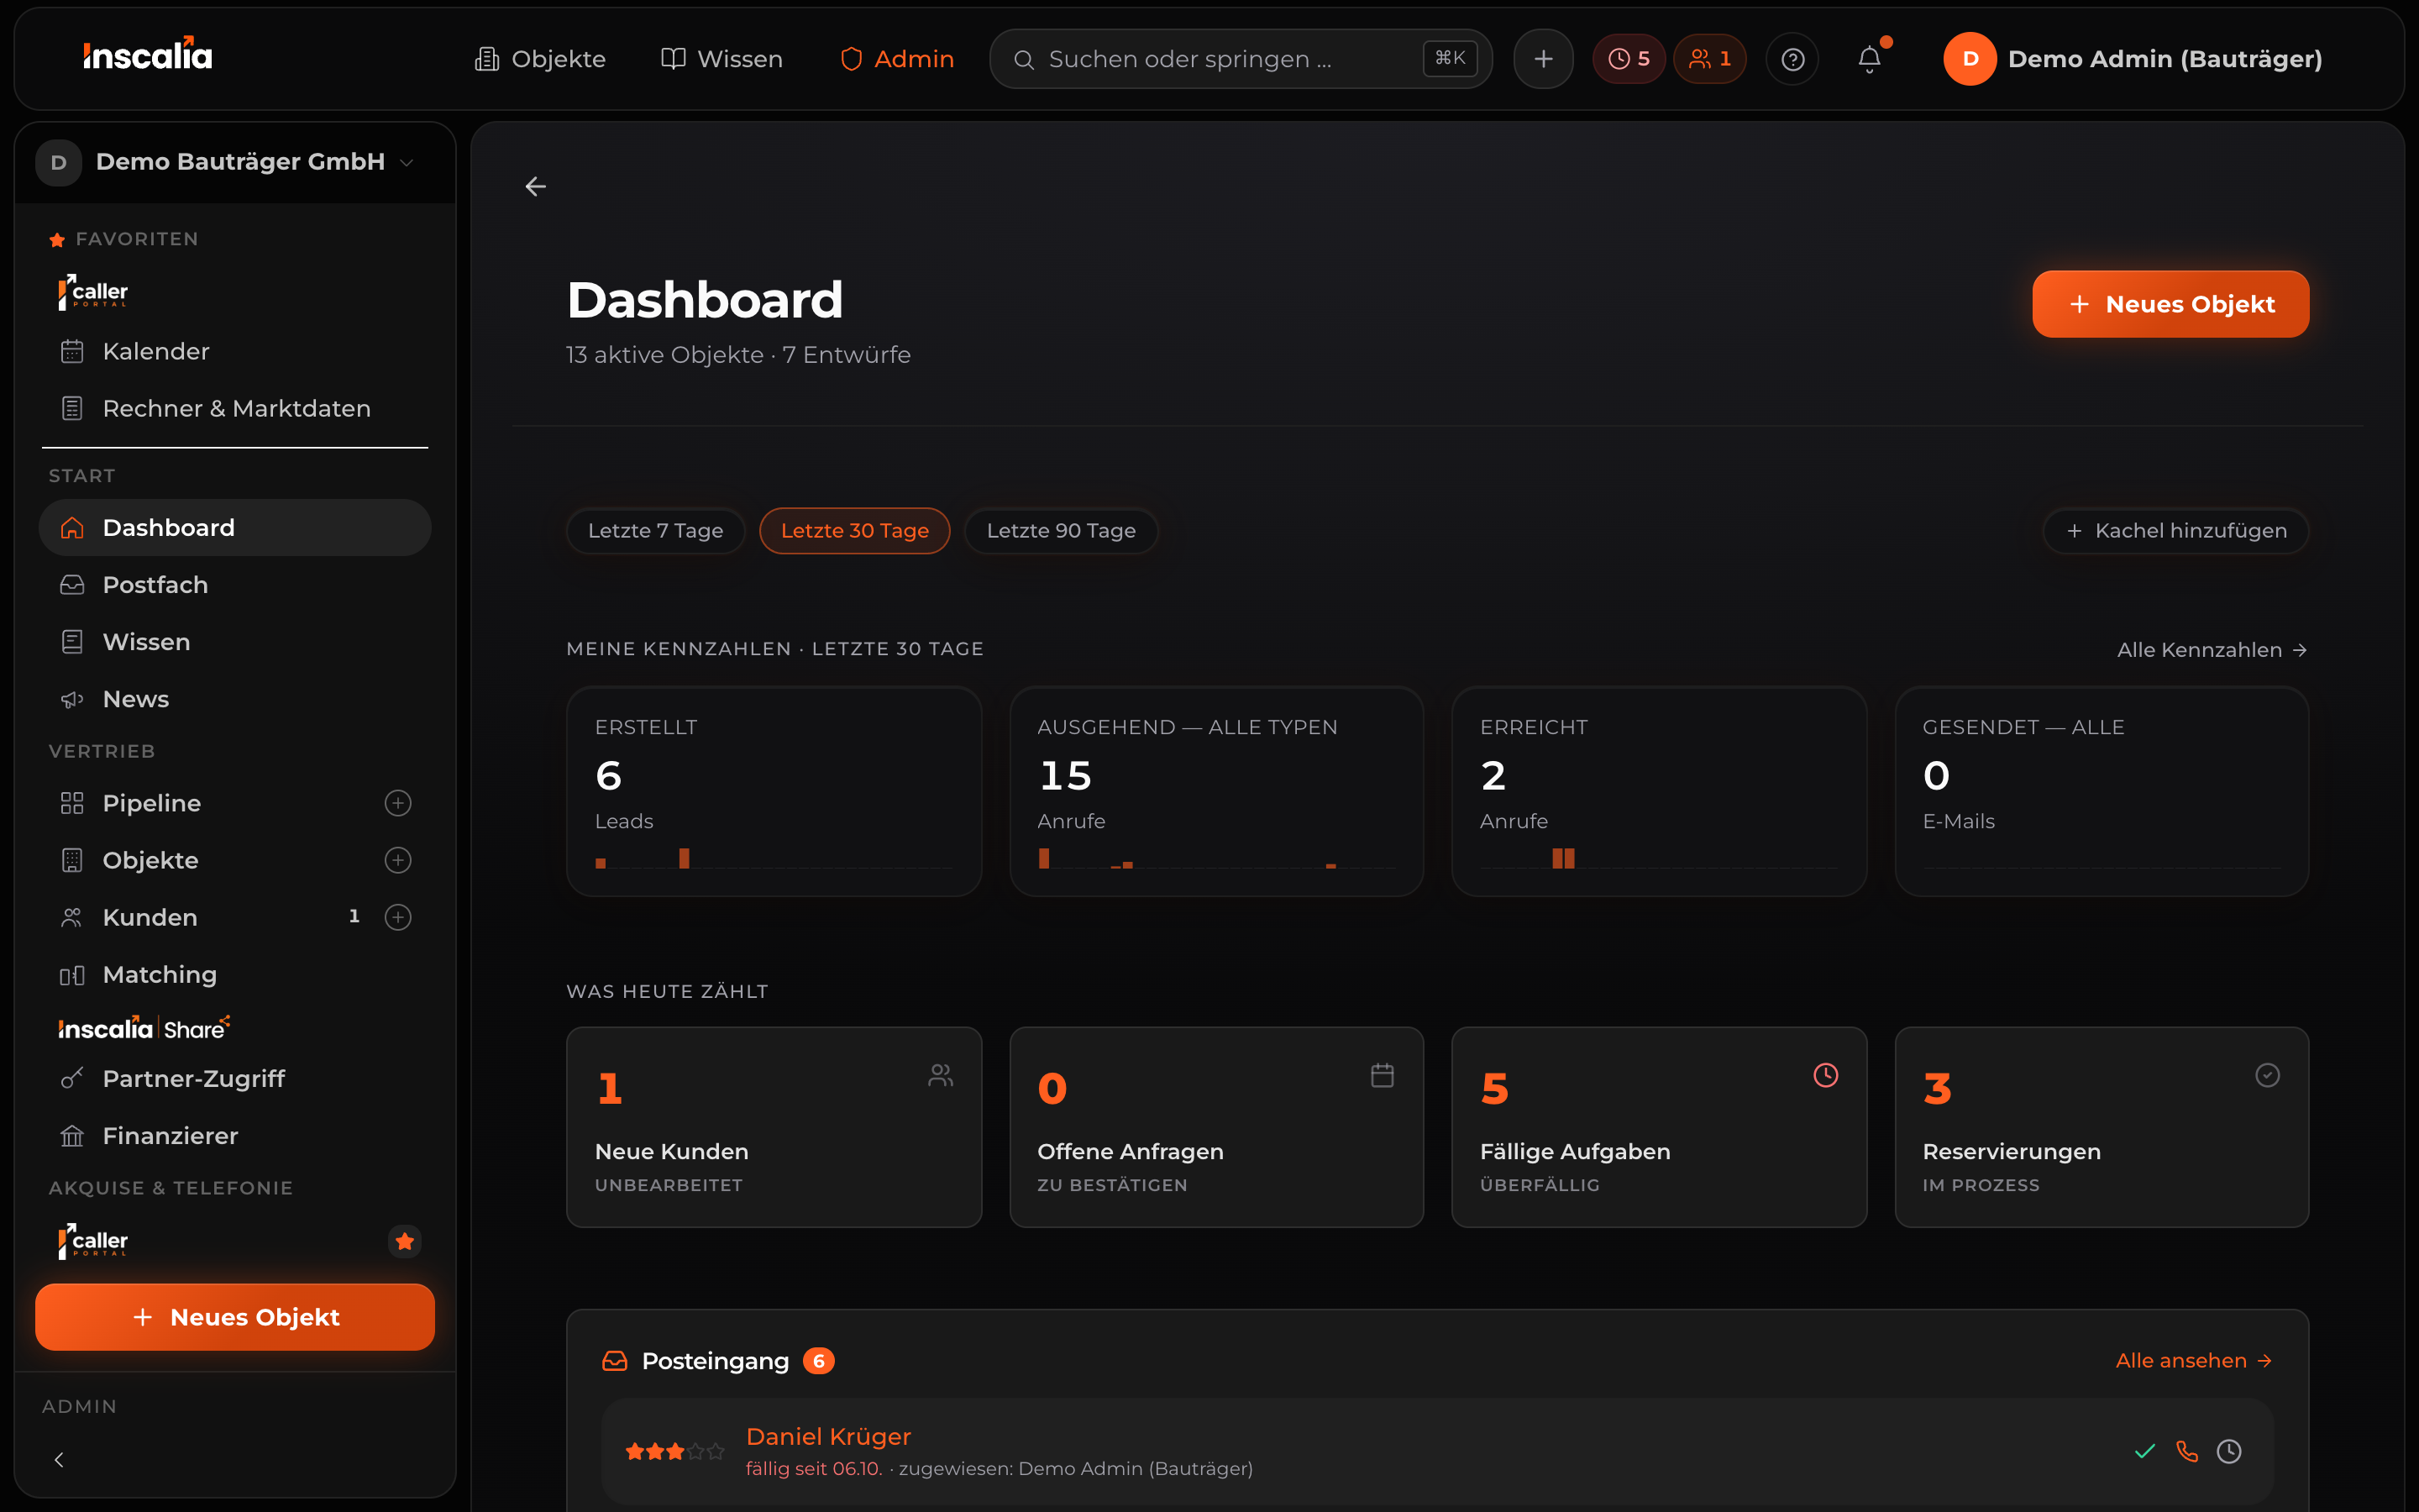Add new item next to Objekte in sidebar
The image size is (2419, 1512).
click(x=398, y=860)
